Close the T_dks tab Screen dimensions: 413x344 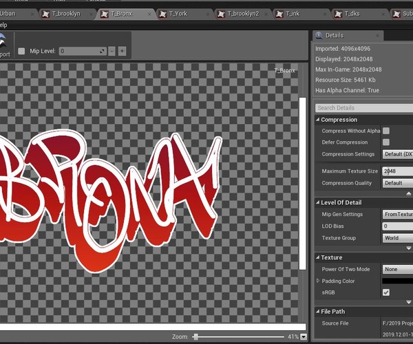(383, 14)
